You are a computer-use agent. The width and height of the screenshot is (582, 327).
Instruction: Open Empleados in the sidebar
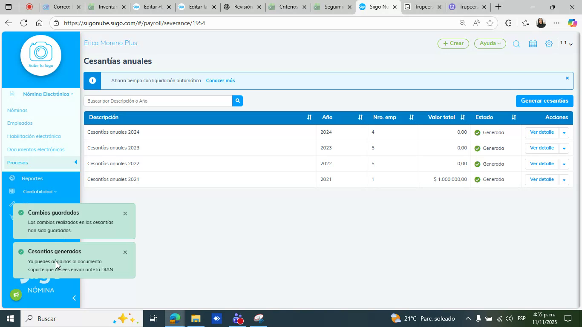click(20, 123)
